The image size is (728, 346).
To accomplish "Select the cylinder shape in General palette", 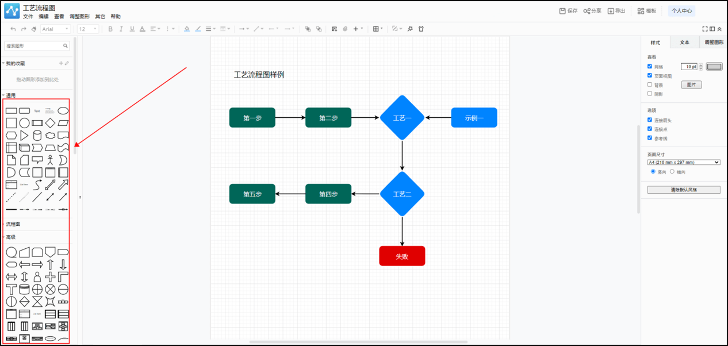I will [x=37, y=135].
